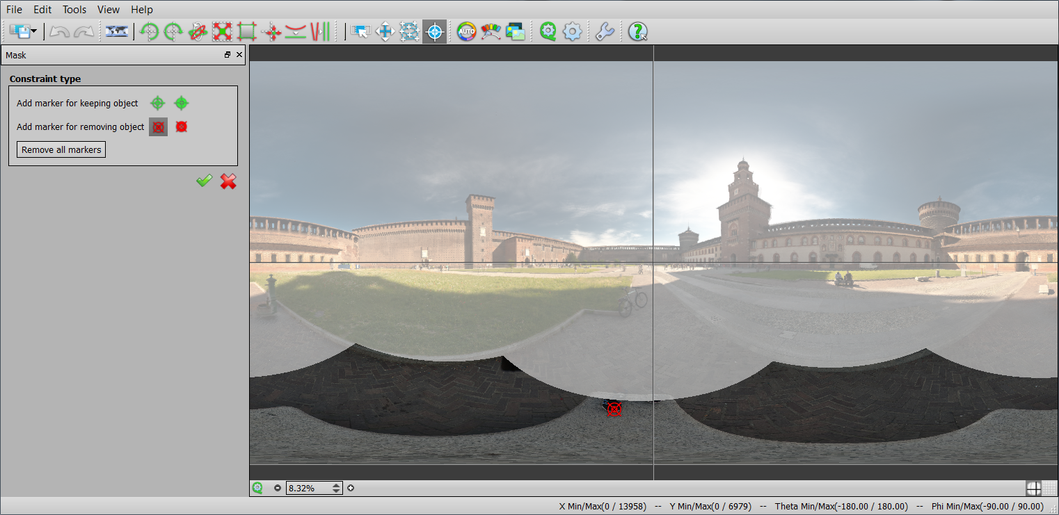1059x515 pixels.
Task: Cancel mask with red X
Action: (x=228, y=181)
